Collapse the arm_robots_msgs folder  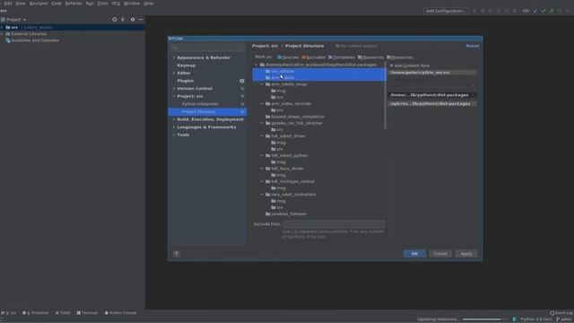(x=262, y=84)
